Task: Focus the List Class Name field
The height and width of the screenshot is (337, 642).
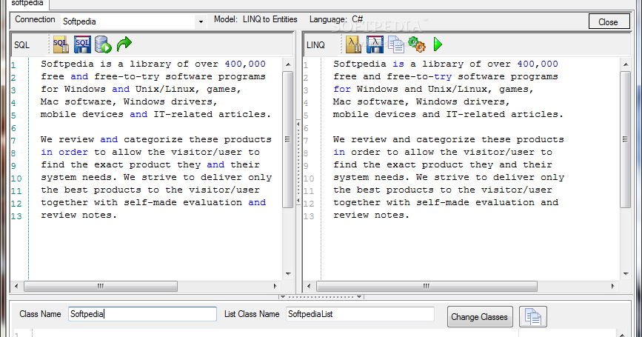Action: click(x=360, y=314)
